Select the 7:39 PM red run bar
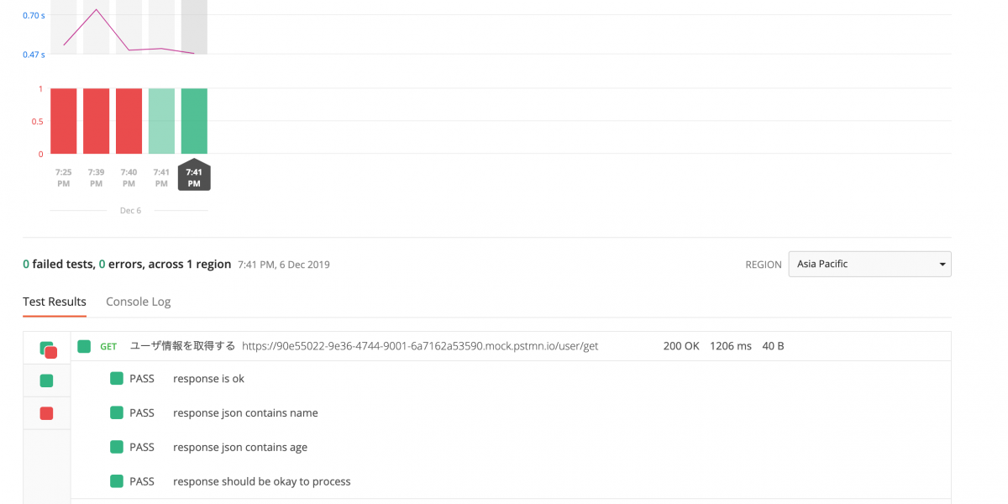This screenshot has width=1008, height=504. pyautogui.click(x=97, y=121)
